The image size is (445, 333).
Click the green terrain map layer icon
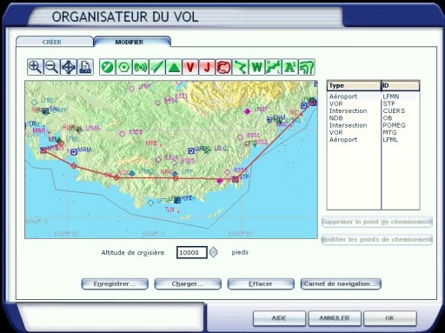[x=274, y=67]
